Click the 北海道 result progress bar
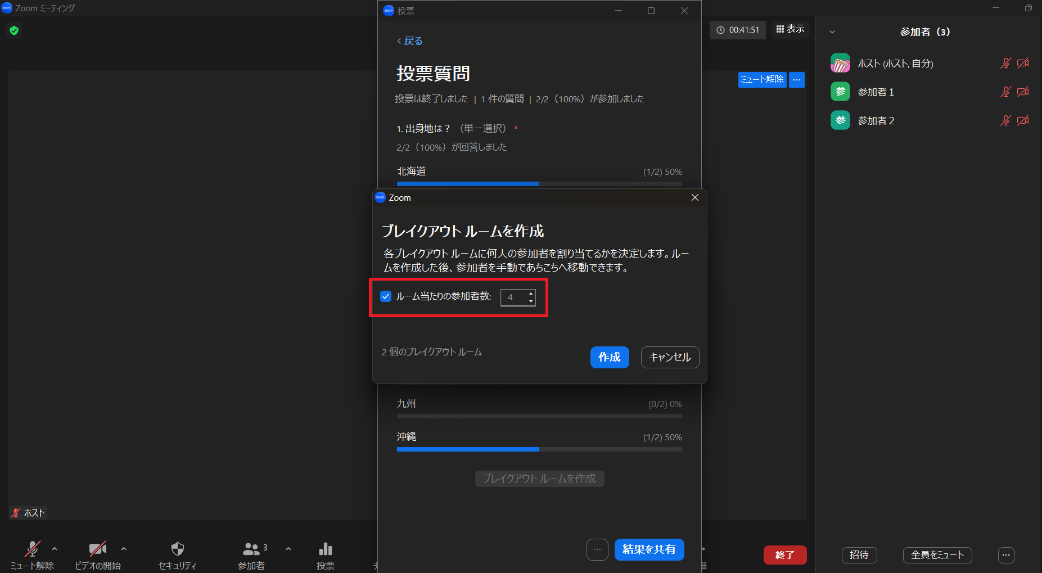Screen dimensions: 1042x573 pyautogui.click(x=539, y=184)
